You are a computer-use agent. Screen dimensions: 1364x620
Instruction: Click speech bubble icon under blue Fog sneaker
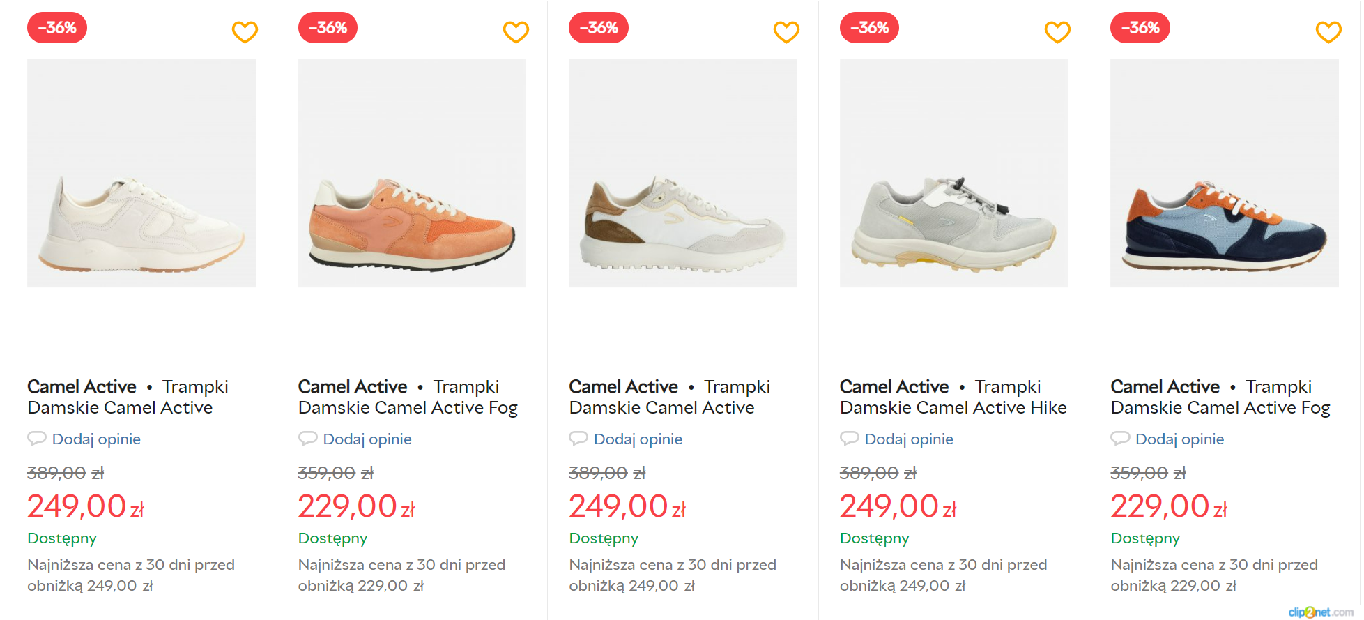coord(1119,439)
